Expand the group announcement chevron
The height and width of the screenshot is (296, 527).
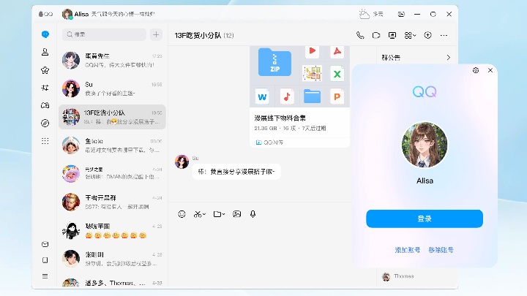[x=448, y=57]
